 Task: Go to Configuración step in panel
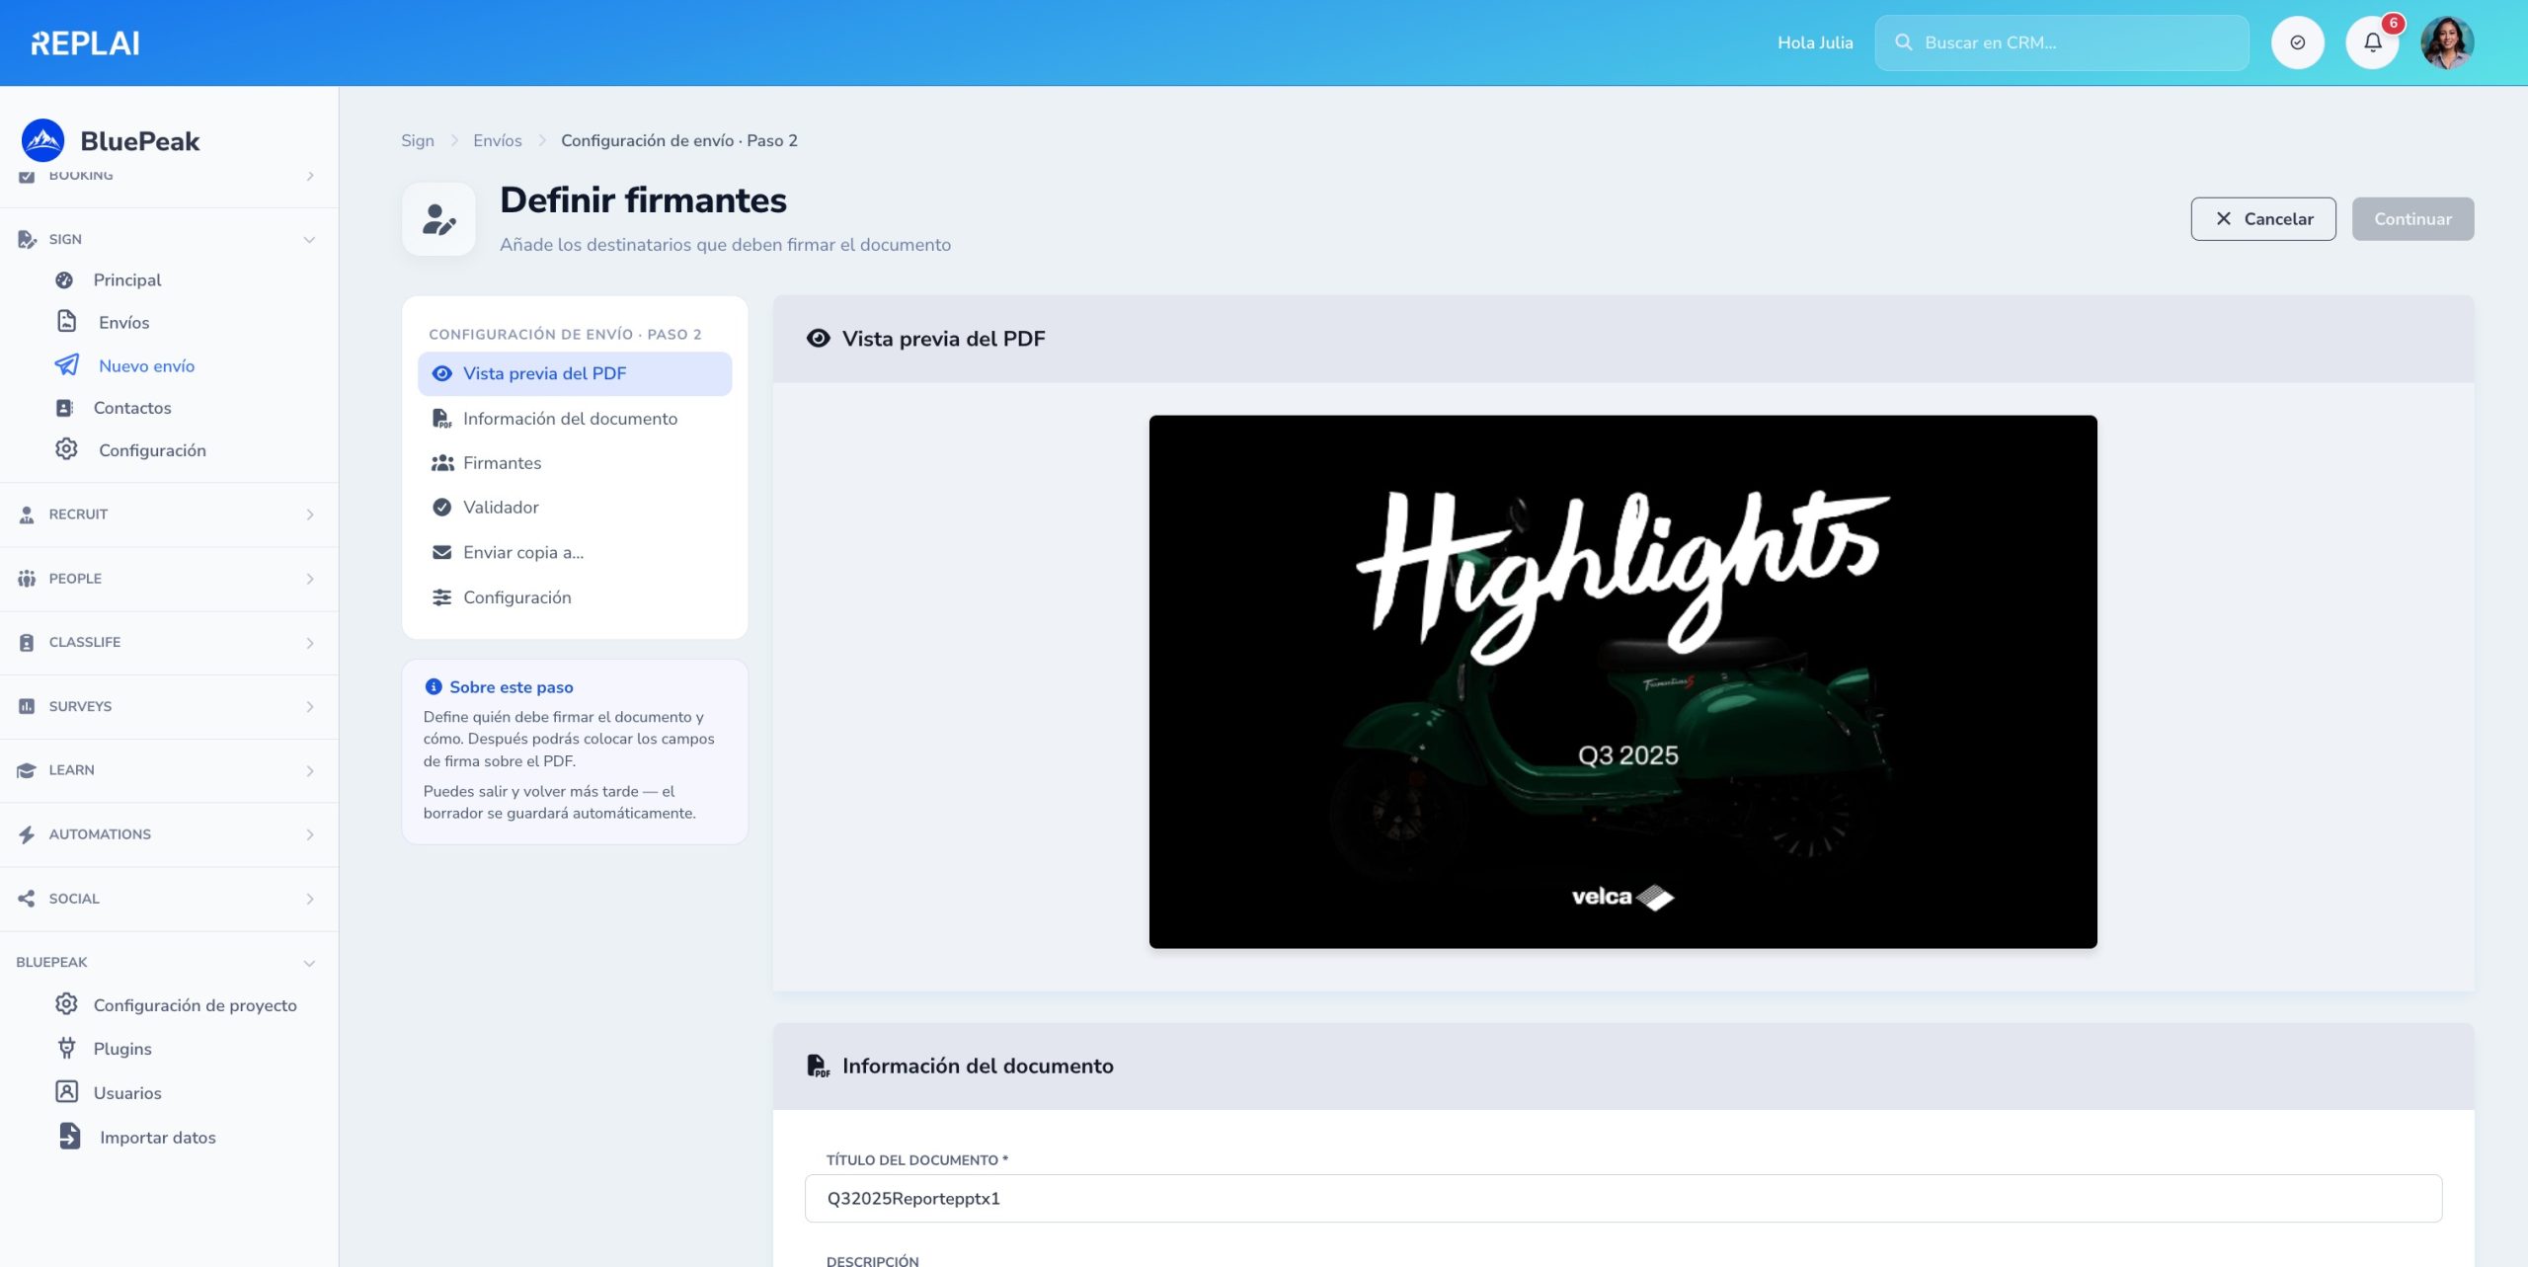(575, 597)
